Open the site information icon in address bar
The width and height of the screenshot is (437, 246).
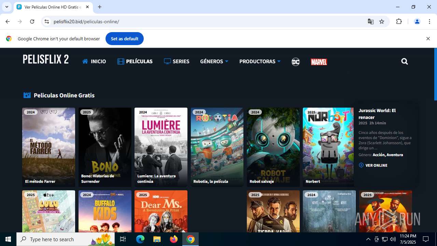(x=47, y=22)
